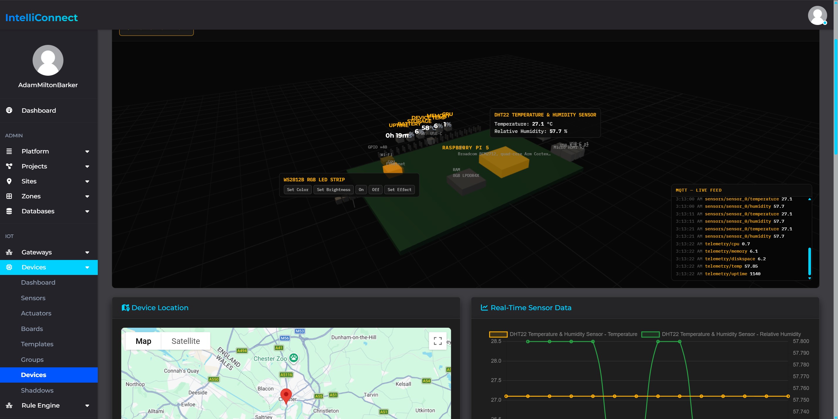Open the Shaddows submenu item
Screen dimensions: 838x419
tap(37, 390)
